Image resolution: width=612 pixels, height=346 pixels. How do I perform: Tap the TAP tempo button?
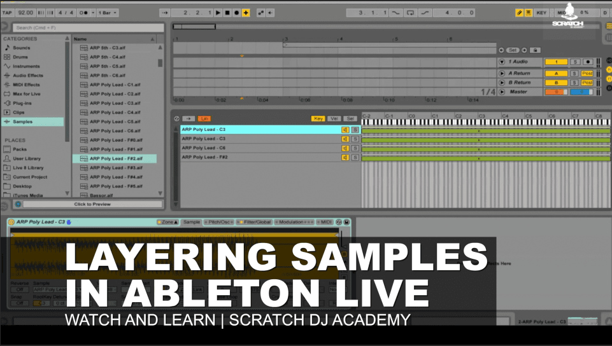point(7,13)
